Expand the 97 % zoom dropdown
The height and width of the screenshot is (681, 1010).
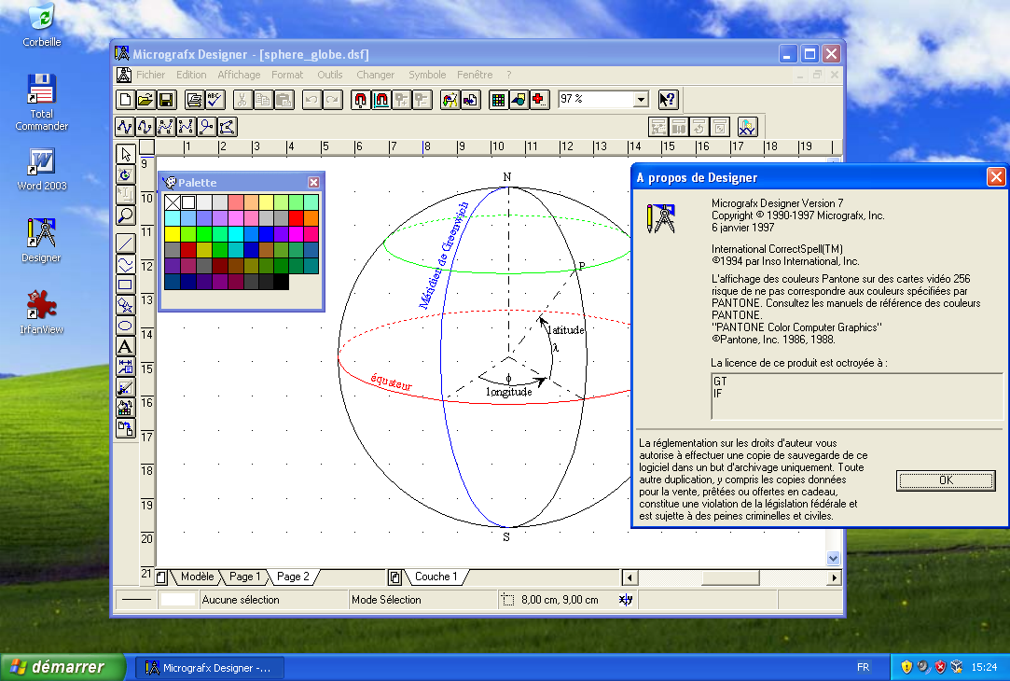tap(641, 100)
